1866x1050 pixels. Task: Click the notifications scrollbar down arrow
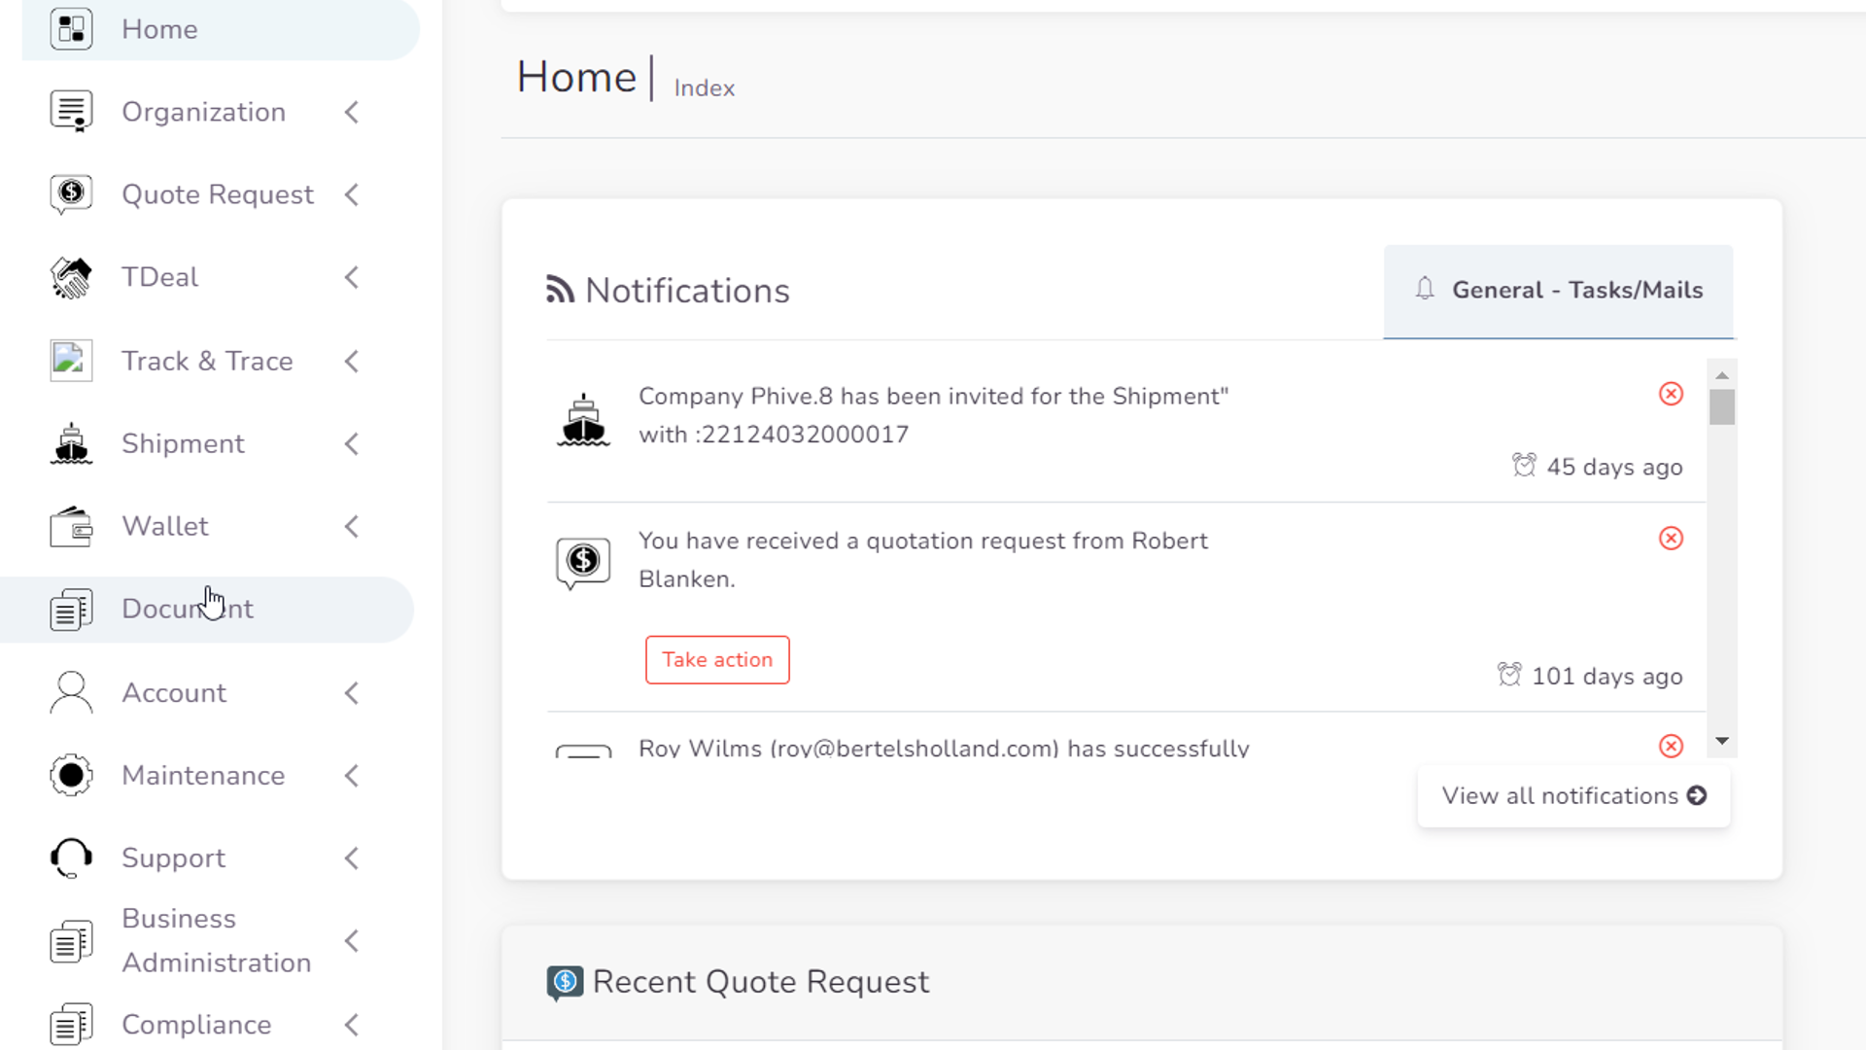(x=1722, y=742)
